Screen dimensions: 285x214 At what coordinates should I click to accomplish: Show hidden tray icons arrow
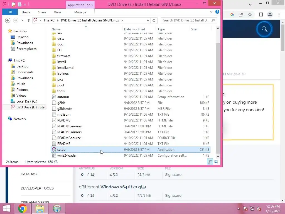click(x=239, y=209)
